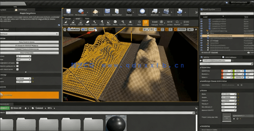Select highlighted actor row in World Outliner
The image size is (254, 131).
pos(227,36)
